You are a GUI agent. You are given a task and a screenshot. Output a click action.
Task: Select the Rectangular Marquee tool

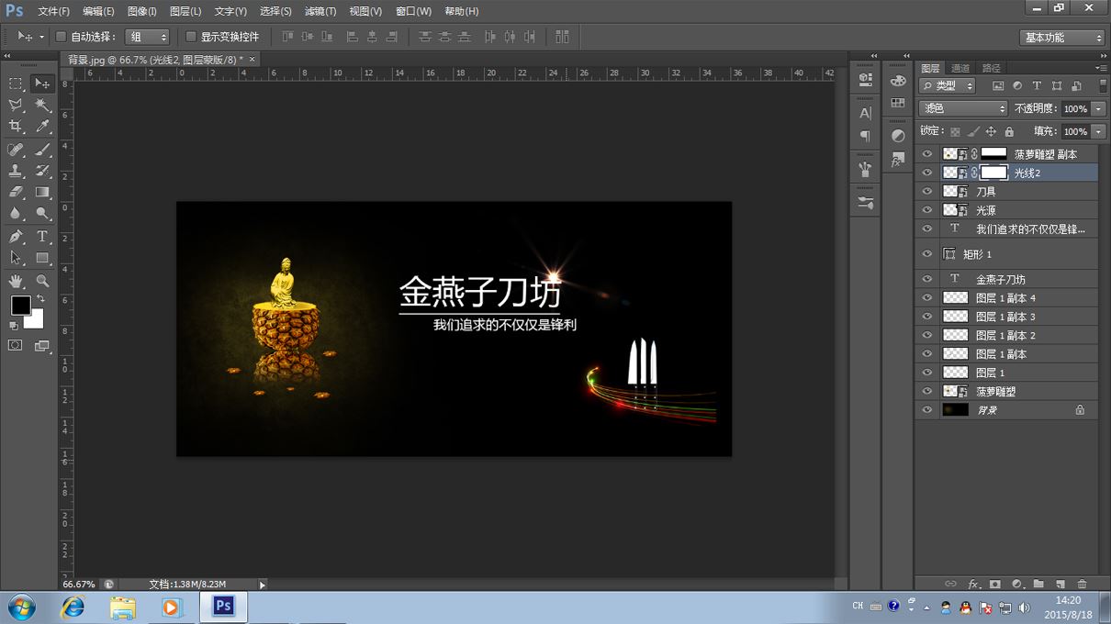point(16,84)
